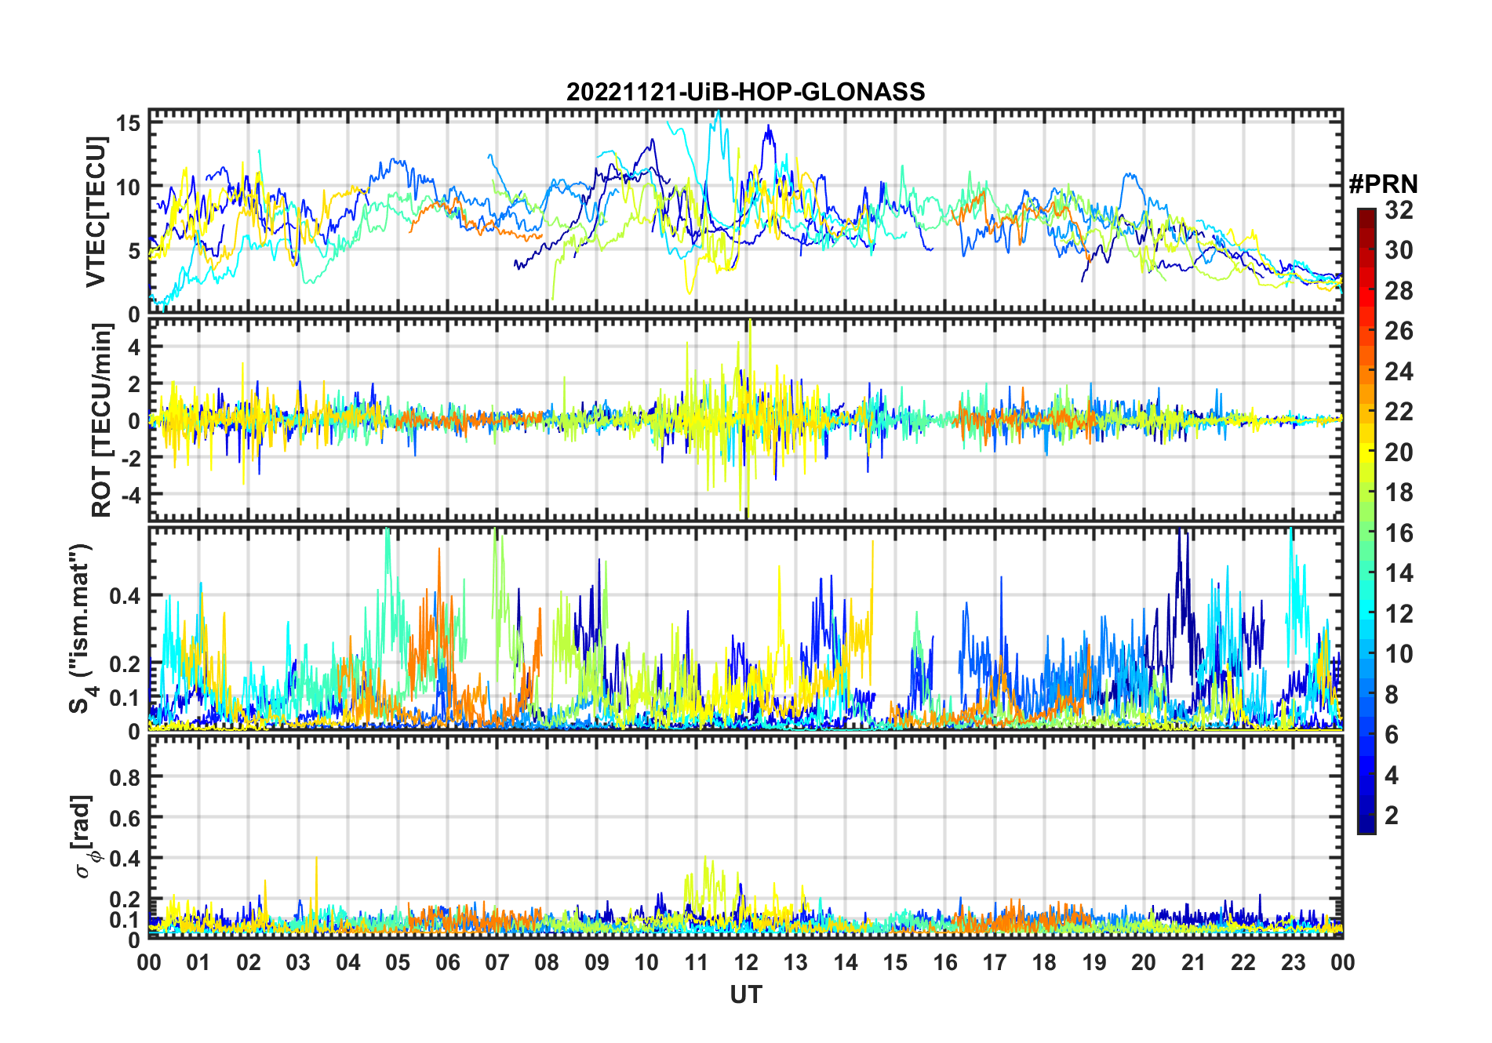This screenshot has height=1043, width=1492.
Task: Click x-axis tick label 13
Action: coord(795,963)
